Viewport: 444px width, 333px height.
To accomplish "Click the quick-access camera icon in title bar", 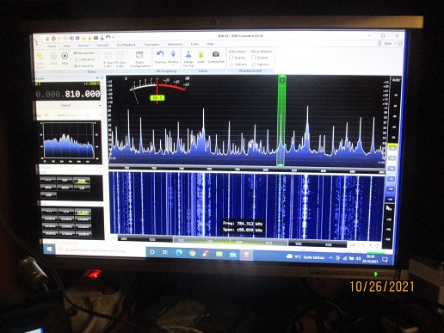I will click(x=96, y=38).
